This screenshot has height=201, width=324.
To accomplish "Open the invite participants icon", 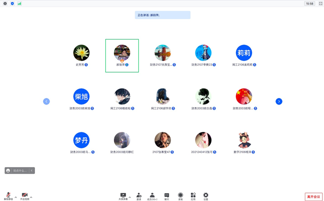I will 139,196.
